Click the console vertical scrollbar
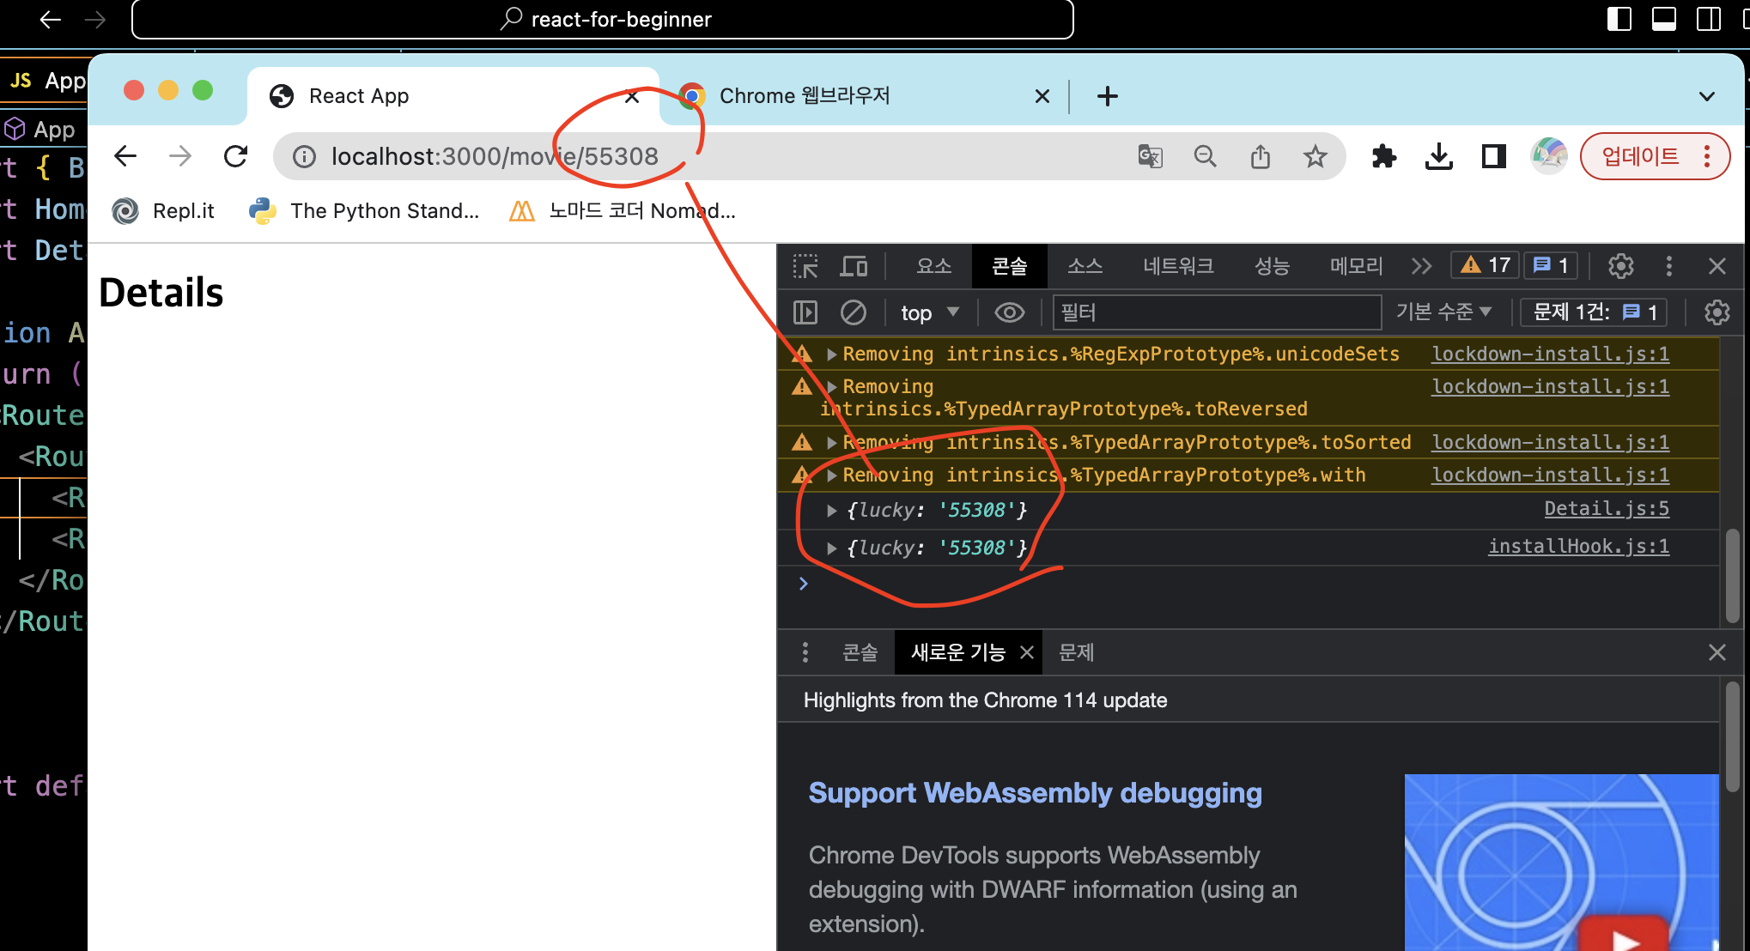The width and height of the screenshot is (1750, 951). pos(1732,575)
